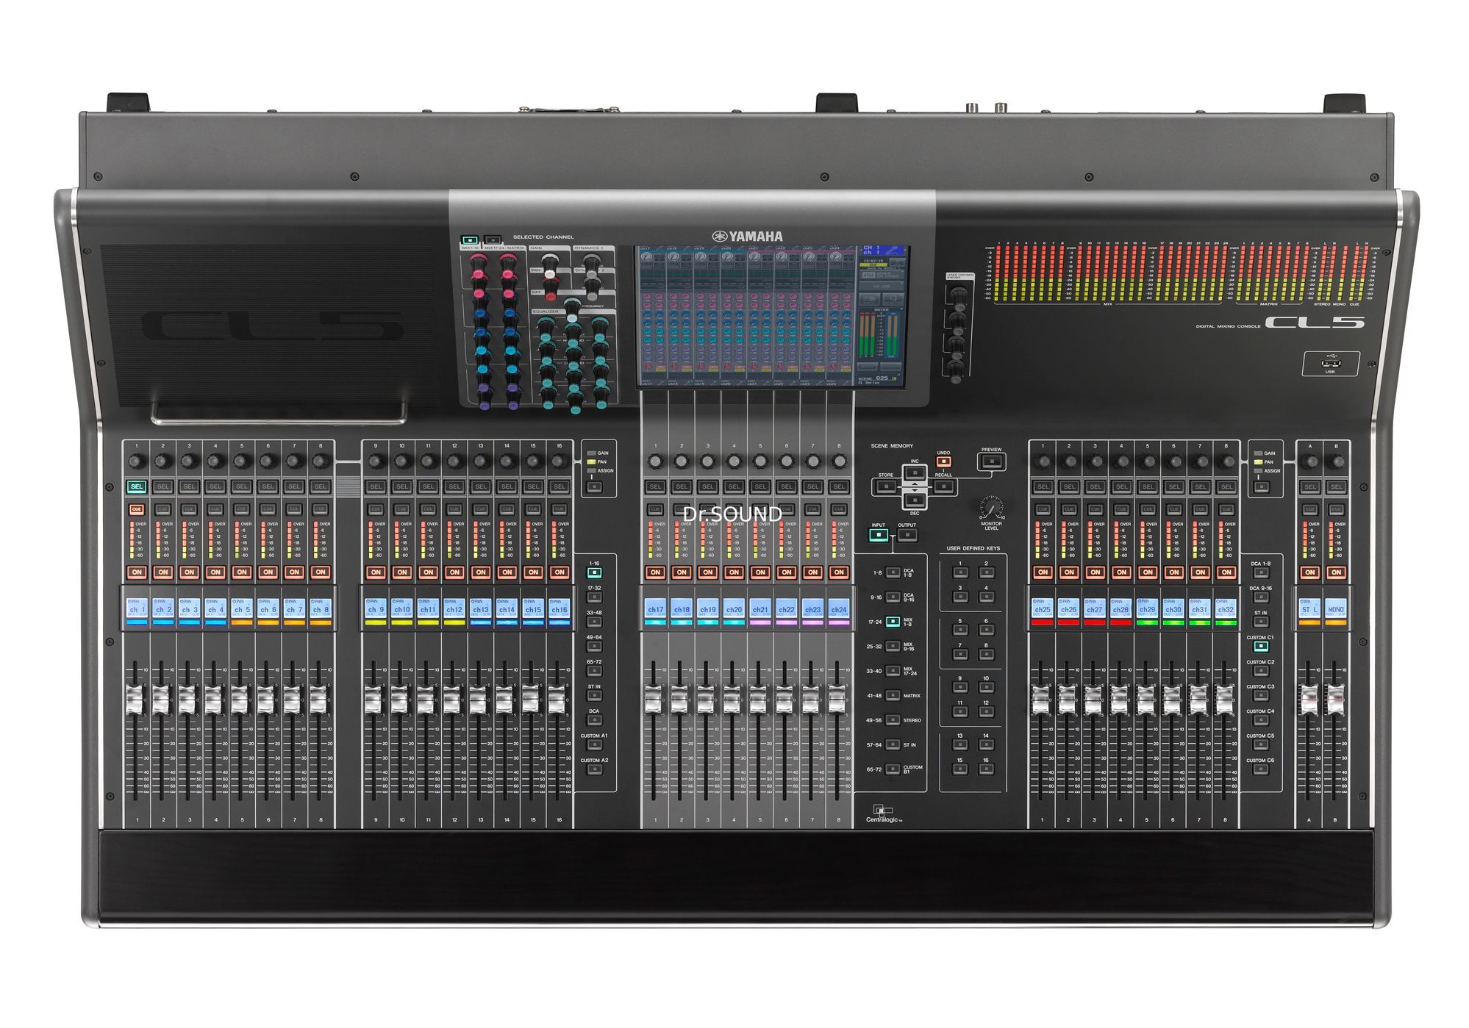Viewport: 1469px width, 1028px height.
Task: Tap the ch 7 name display
Action: point(294,609)
